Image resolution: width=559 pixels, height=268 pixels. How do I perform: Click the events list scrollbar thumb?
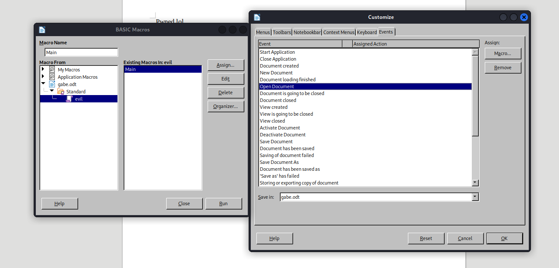(475, 95)
